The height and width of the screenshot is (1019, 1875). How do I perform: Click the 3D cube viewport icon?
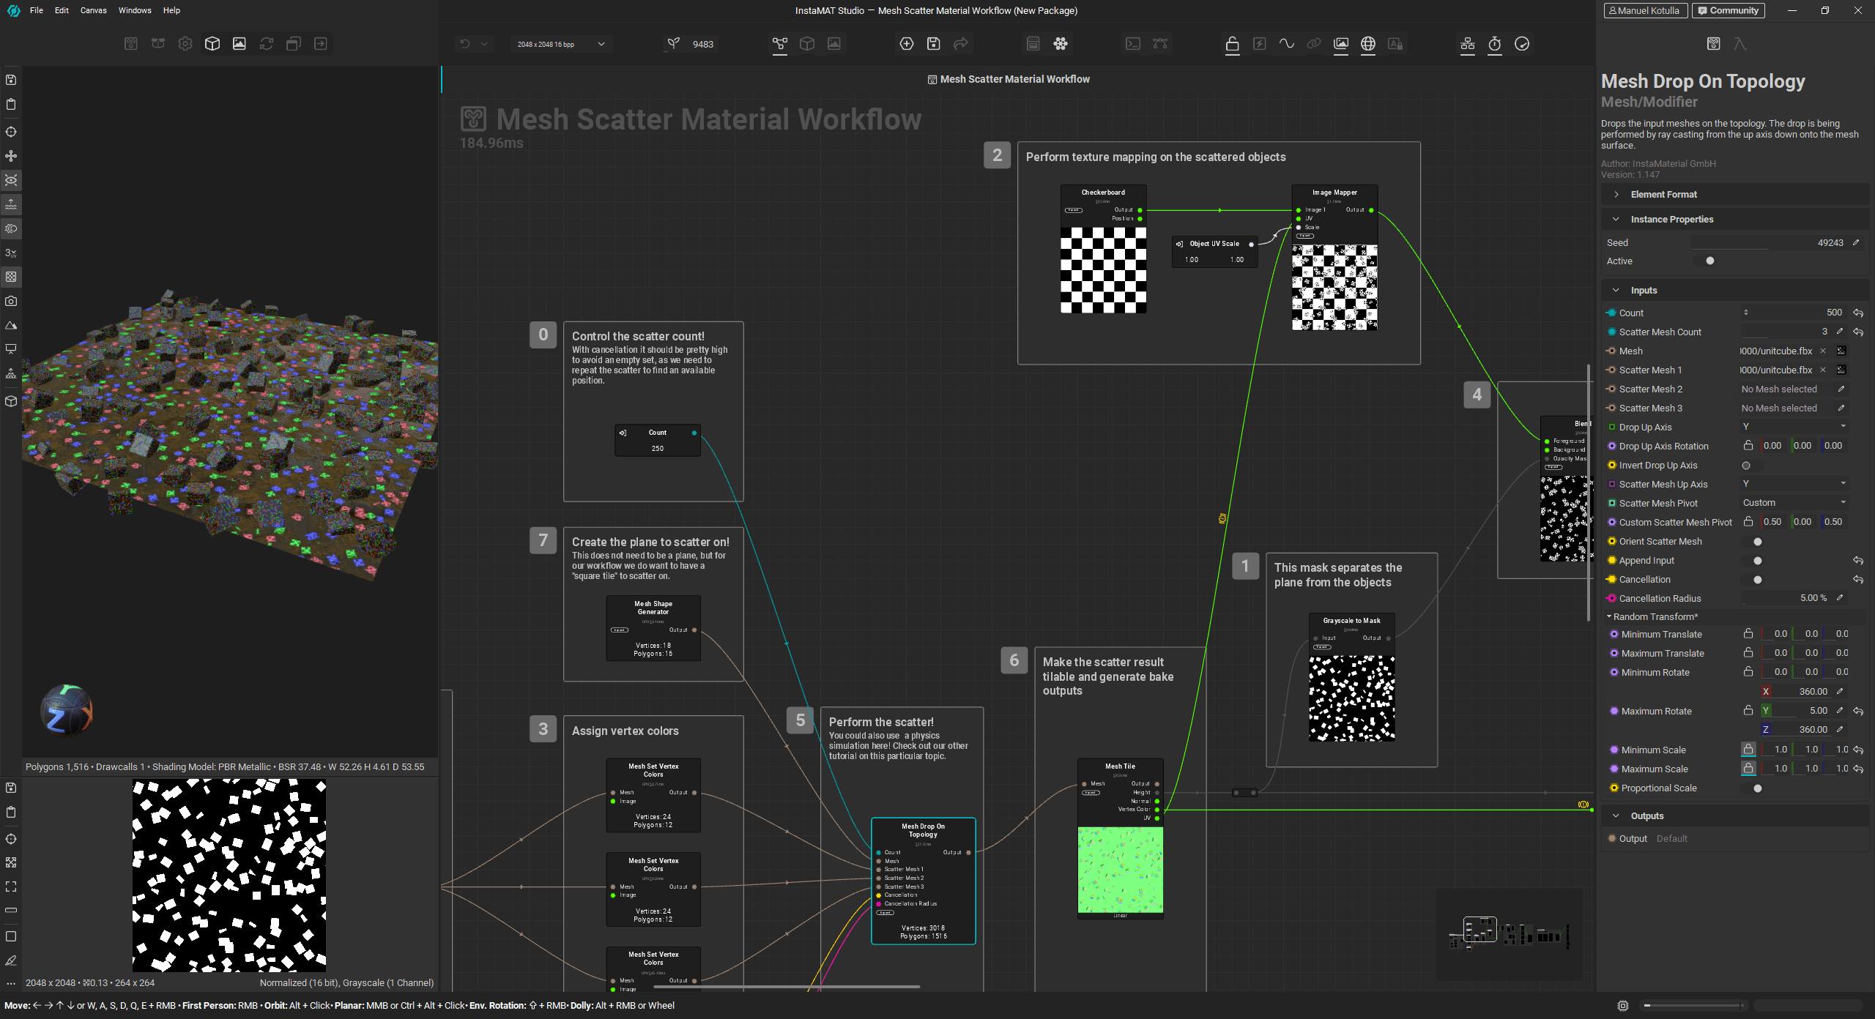pyautogui.click(x=212, y=44)
